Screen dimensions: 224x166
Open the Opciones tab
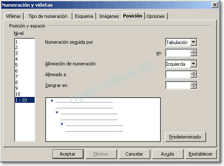pos(155,16)
